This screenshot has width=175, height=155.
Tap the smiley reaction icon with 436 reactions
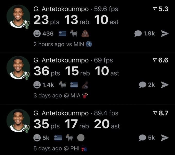(x=37, y=34)
